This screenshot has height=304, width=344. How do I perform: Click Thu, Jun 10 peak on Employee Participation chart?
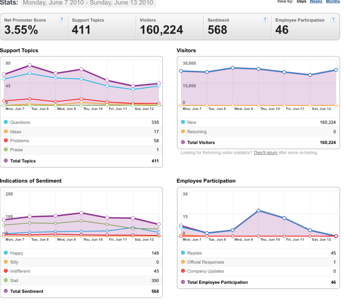(259, 210)
